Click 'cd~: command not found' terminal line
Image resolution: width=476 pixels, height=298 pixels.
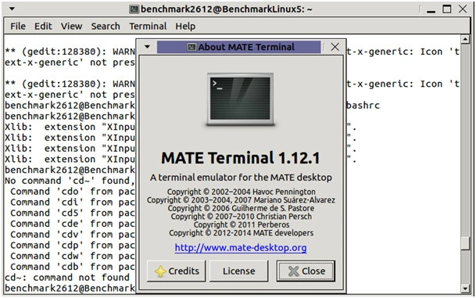(67, 278)
